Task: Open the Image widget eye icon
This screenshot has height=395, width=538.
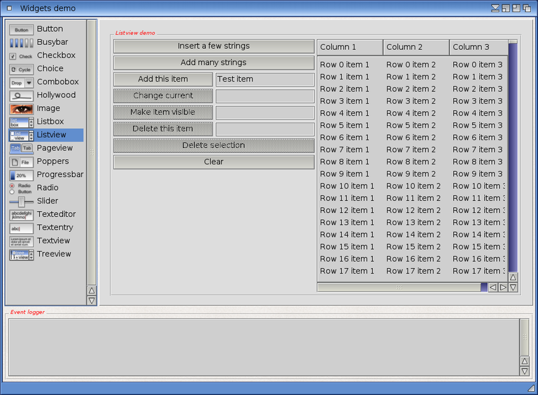Action: (22, 109)
